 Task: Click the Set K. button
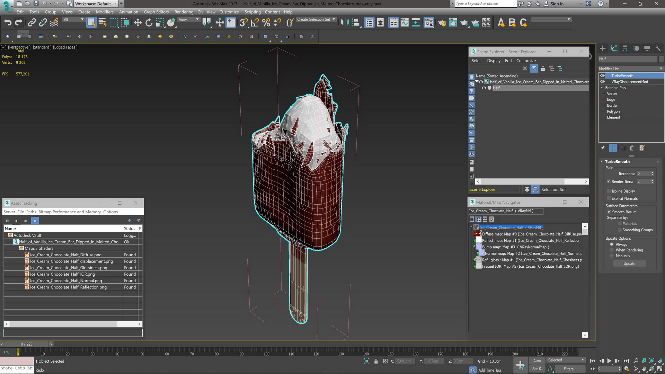coord(537,369)
